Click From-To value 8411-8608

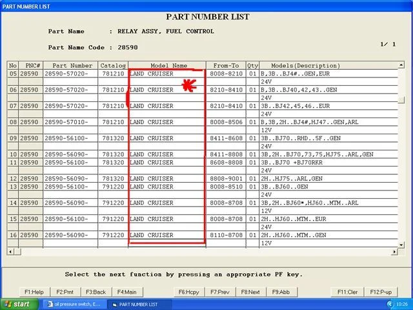point(226,138)
